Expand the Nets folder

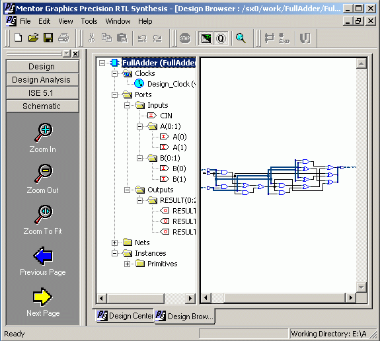(x=114, y=243)
